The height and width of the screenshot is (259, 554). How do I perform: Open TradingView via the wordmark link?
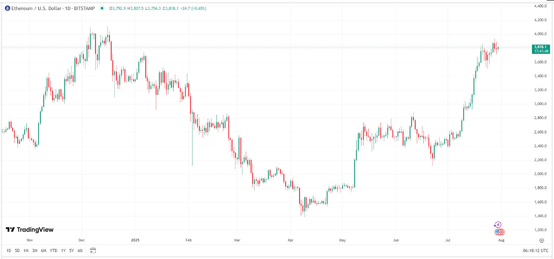(x=36, y=230)
